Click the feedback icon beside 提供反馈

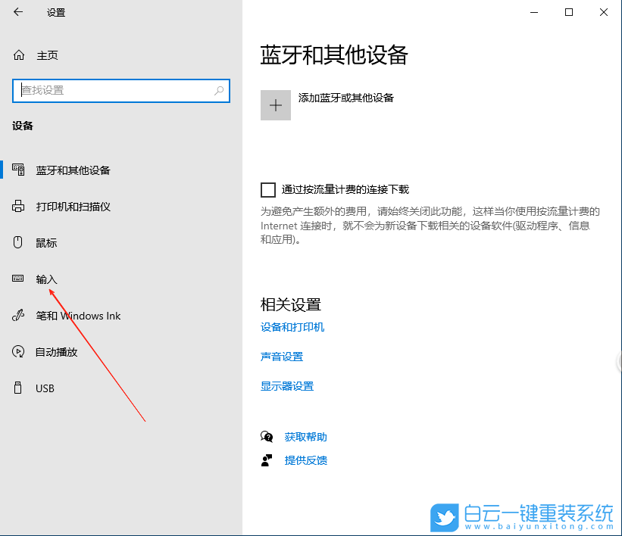[x=267, y=460]
